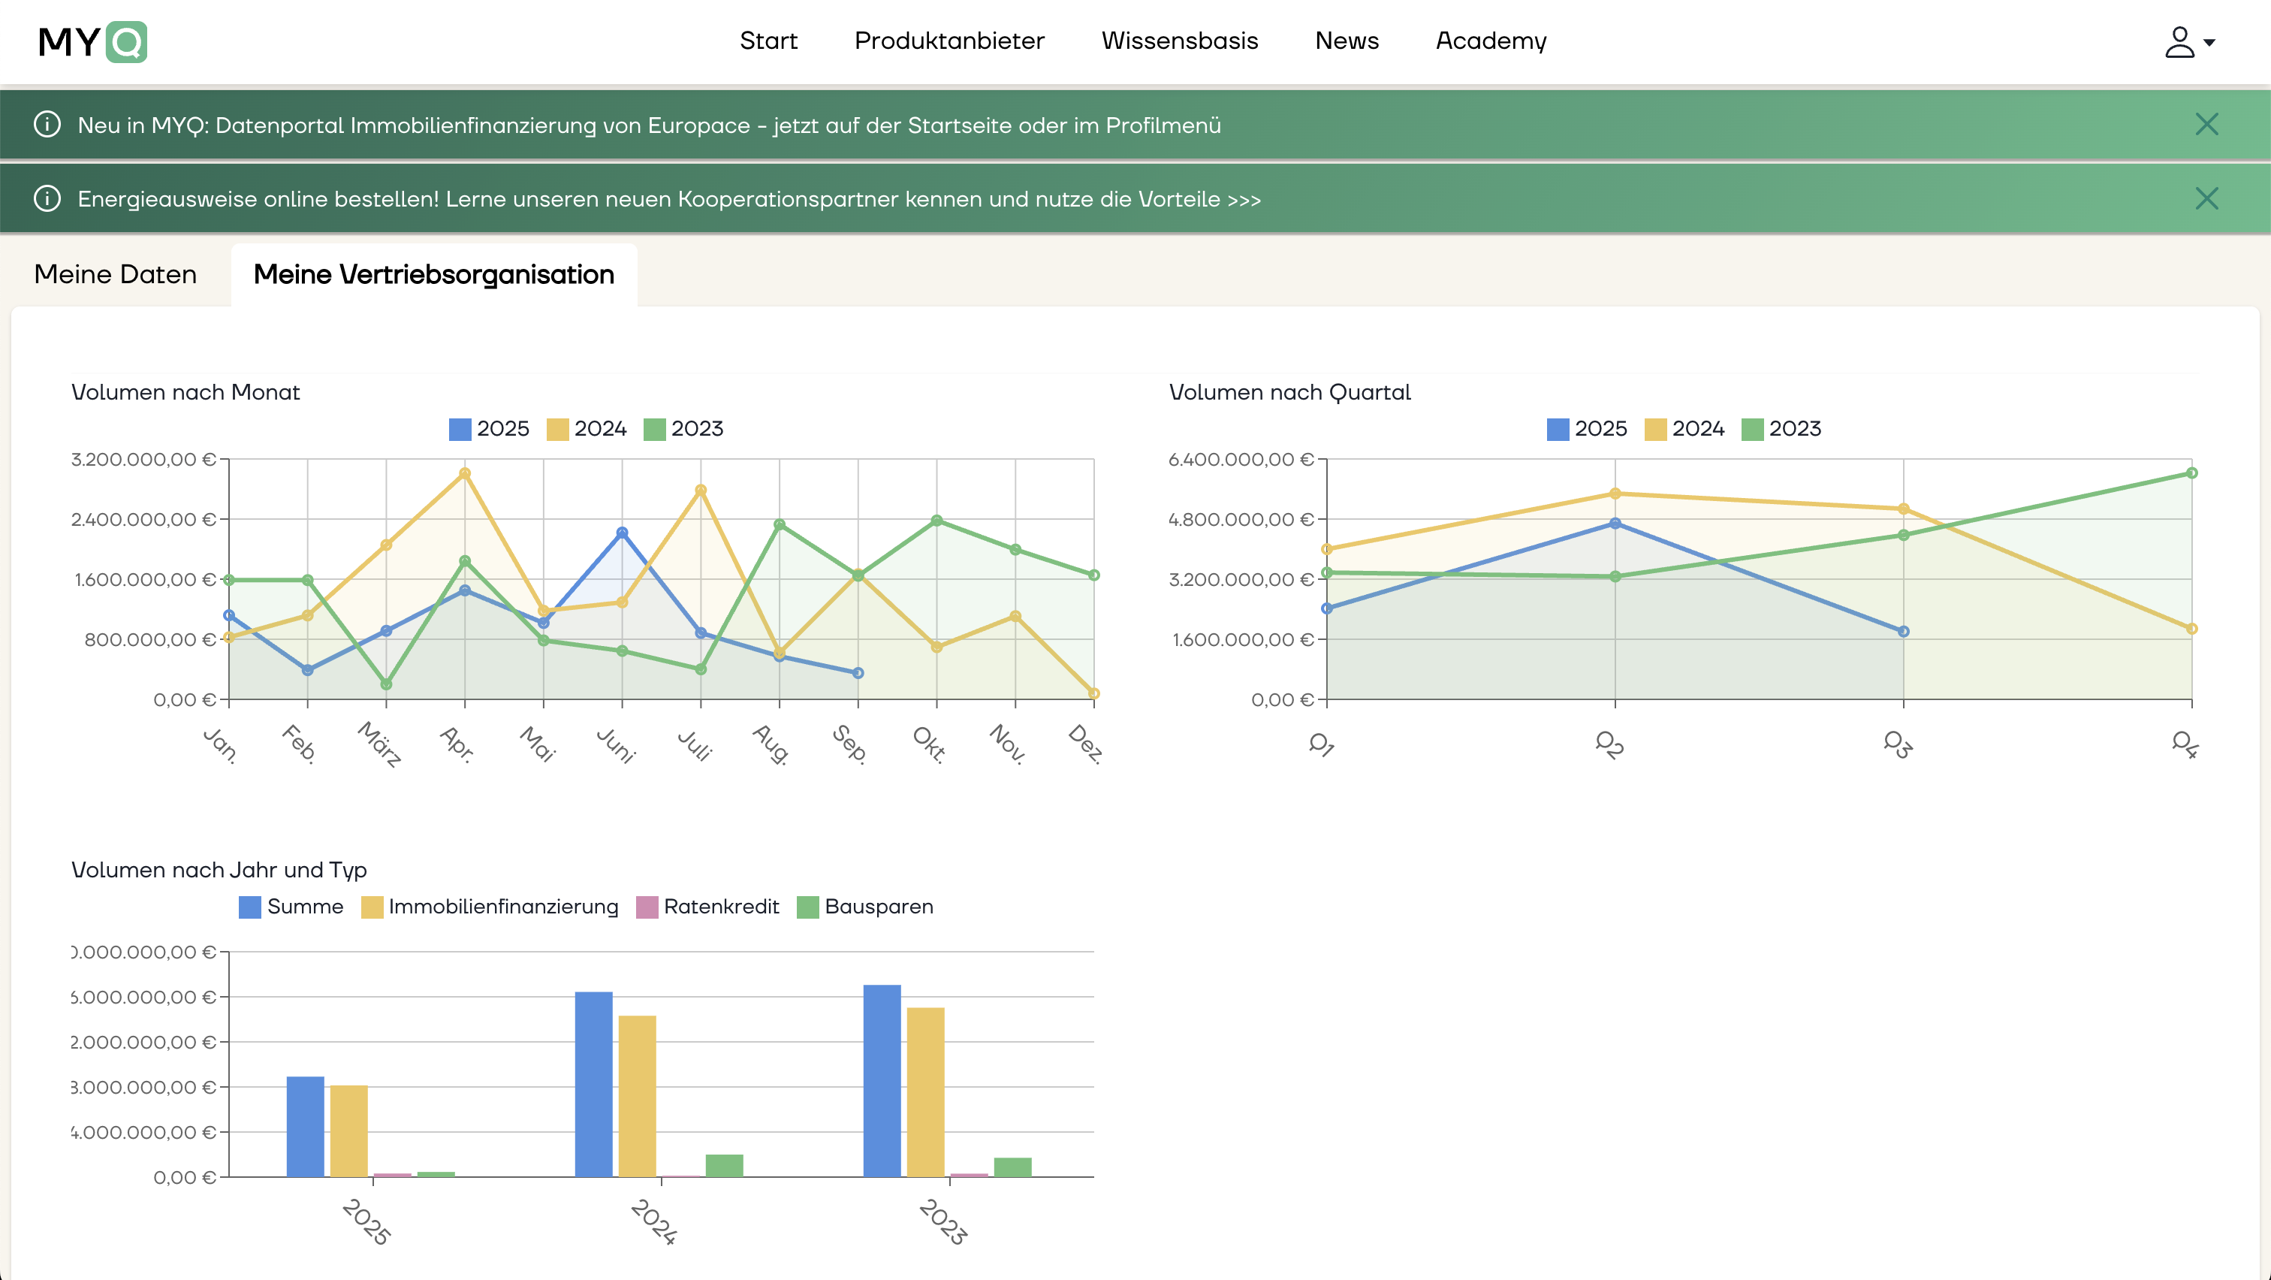
Task: Hide 2024 series in Volumen nach Monat
Action: pyautogui.click(x=587, y=428)
